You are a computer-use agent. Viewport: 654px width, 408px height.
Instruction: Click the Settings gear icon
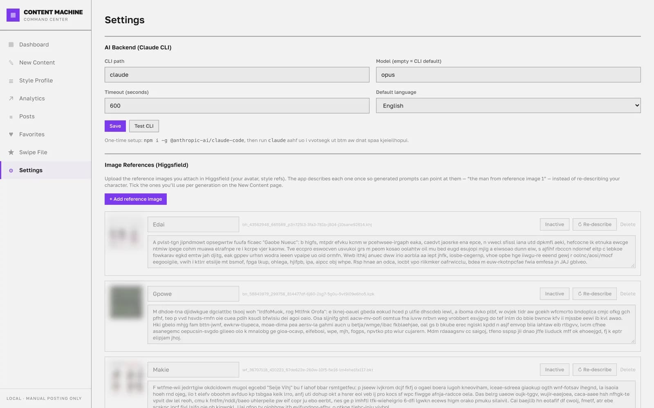click(11, 171)
